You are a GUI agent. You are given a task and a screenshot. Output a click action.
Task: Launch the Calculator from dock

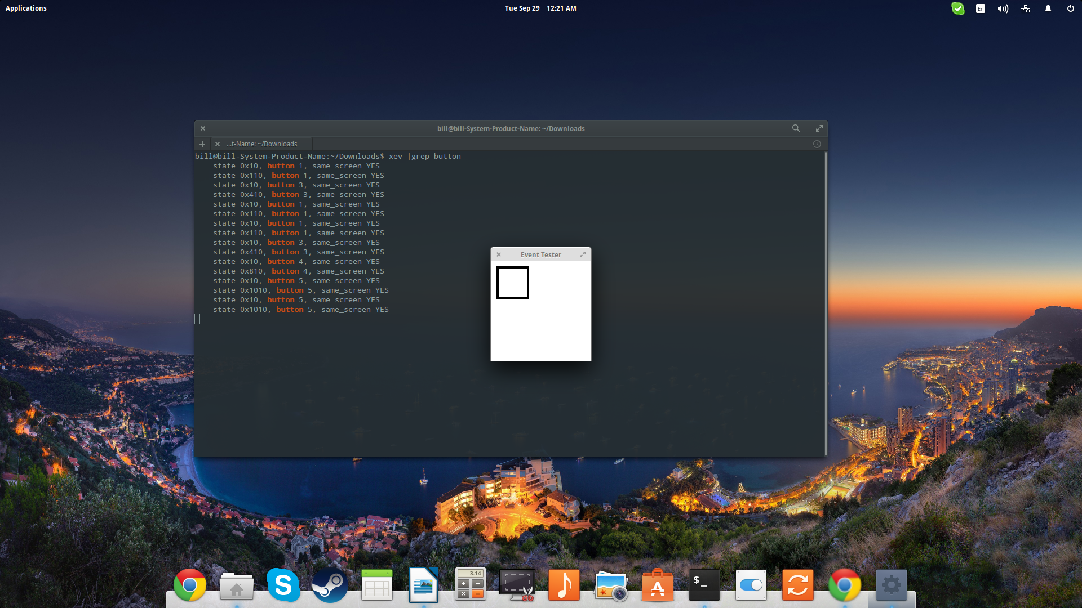point(471,585)
